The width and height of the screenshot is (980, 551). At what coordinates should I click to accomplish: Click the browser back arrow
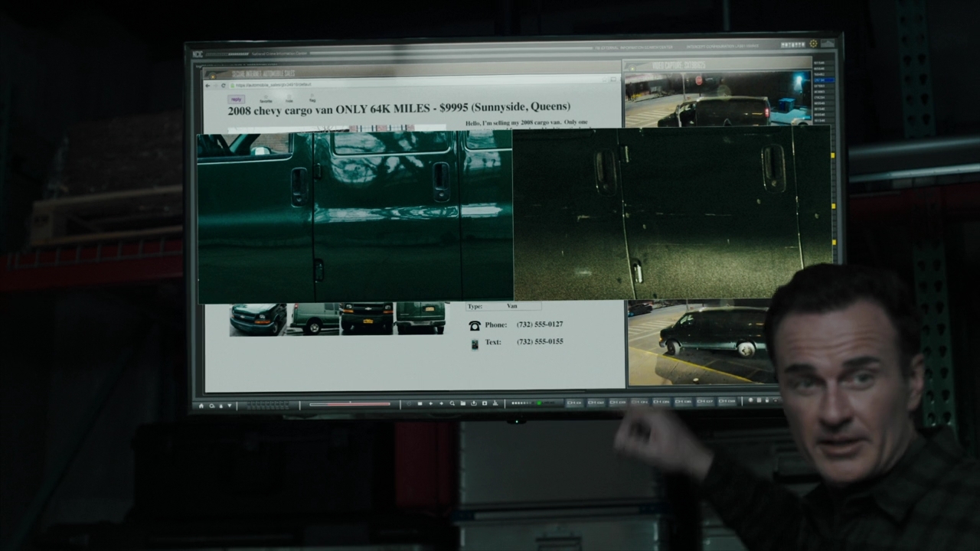pos(207,85)
